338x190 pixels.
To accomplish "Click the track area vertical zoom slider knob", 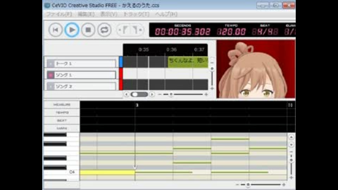I will point(212,69).
